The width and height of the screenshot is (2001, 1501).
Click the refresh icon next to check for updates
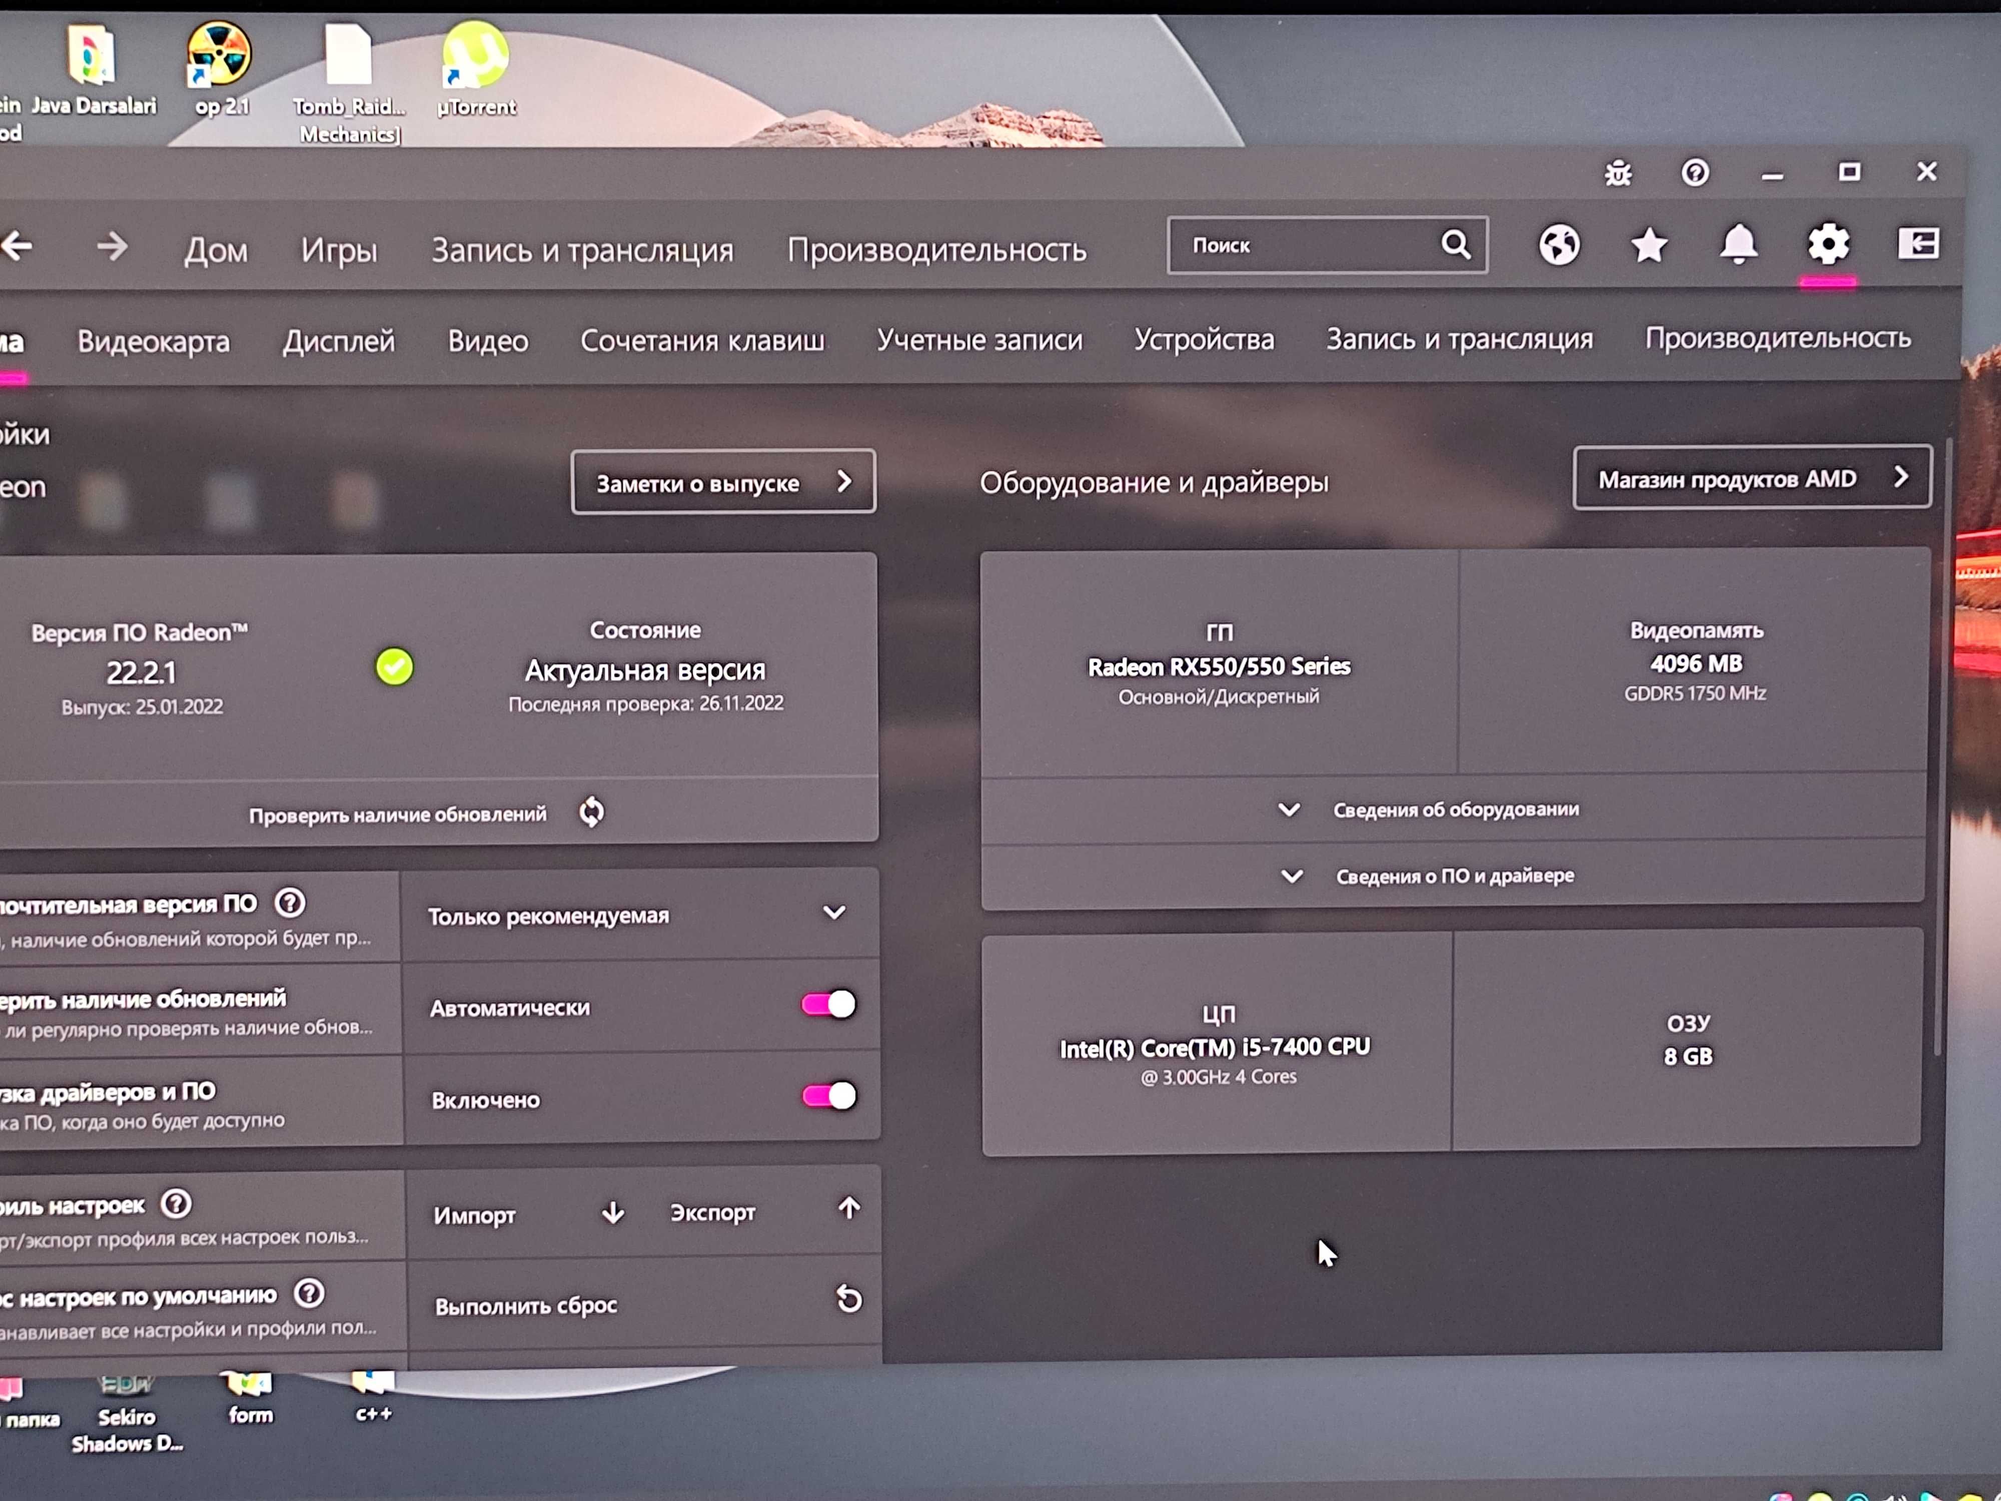click(x=592, y=812)
